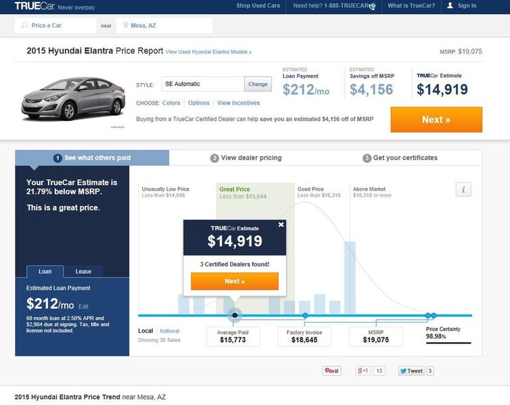510x405 pixels.
Task: Switch to National sales view
Action: [170, 331]
